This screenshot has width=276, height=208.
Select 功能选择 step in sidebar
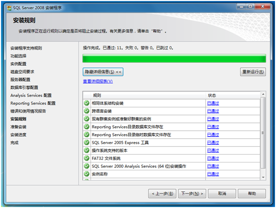[x=18, y=56]
